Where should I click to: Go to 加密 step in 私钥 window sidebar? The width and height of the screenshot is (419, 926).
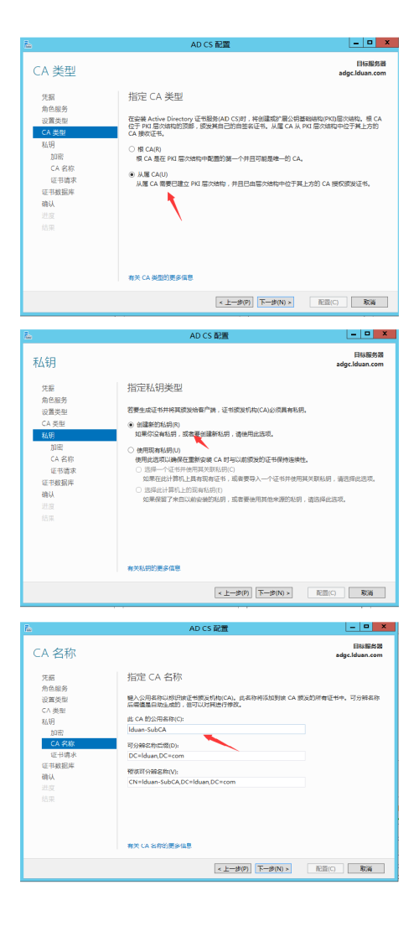[x=57, y=447]
